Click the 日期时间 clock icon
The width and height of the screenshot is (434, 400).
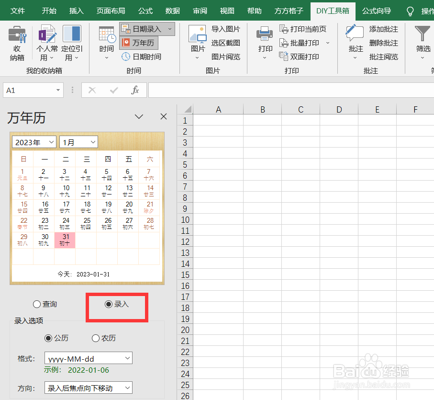126,57
